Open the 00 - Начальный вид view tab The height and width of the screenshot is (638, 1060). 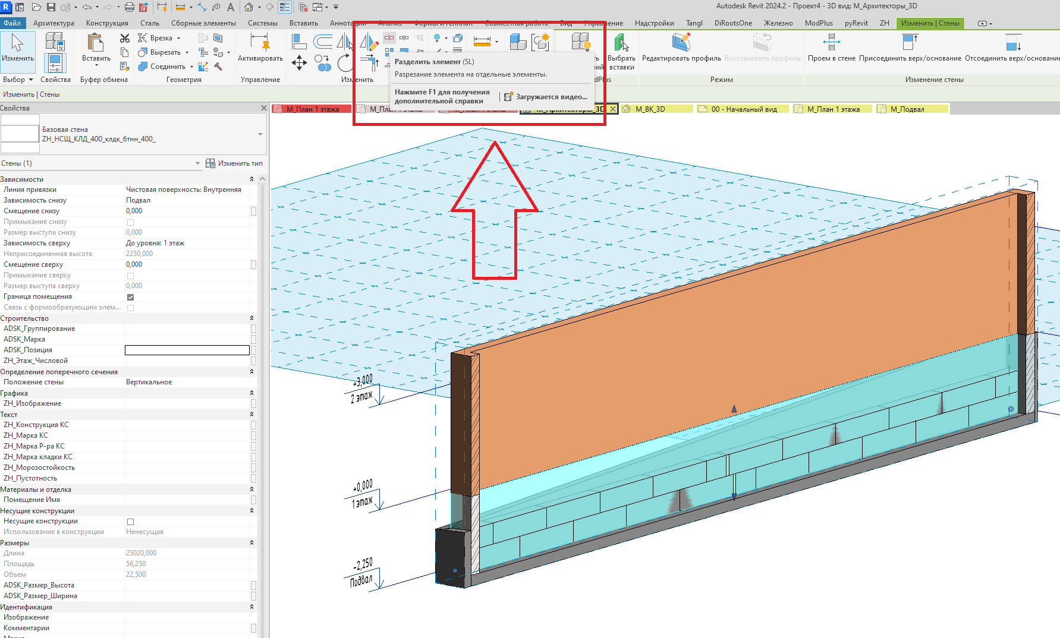(x=744, y=109)
